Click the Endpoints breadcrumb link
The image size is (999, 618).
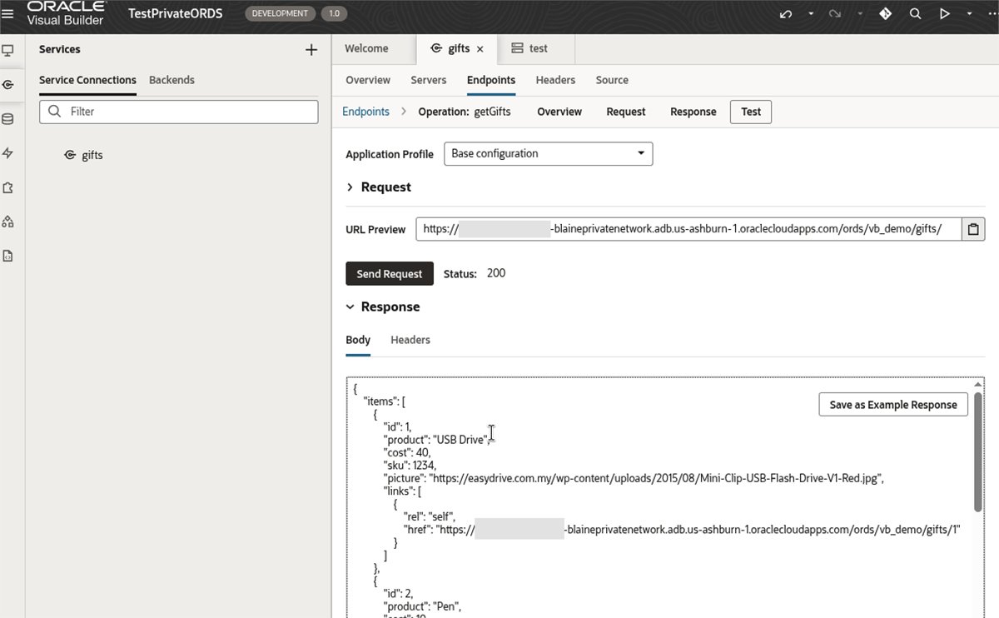365,112
